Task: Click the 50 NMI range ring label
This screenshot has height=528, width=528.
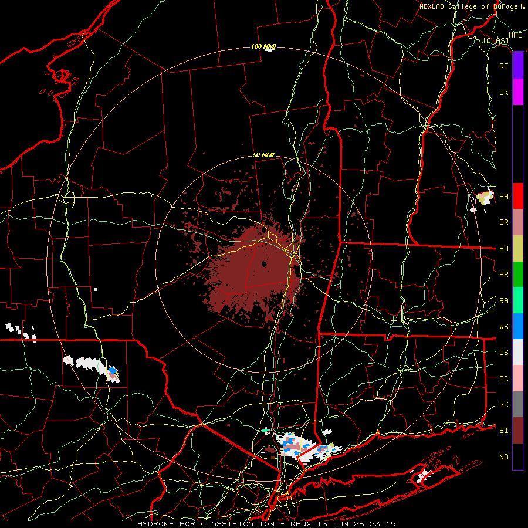Action: coord(263,155)
